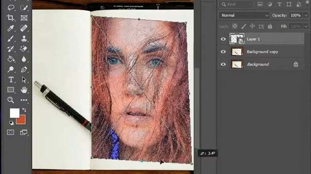Hide the Background layer
The image size is (311, 174).
tap(223, 64)
